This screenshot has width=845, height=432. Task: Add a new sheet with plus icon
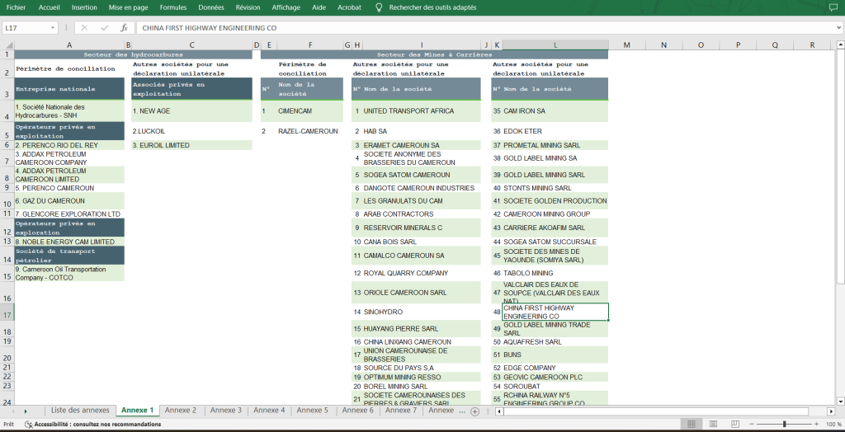pos(474,411)
